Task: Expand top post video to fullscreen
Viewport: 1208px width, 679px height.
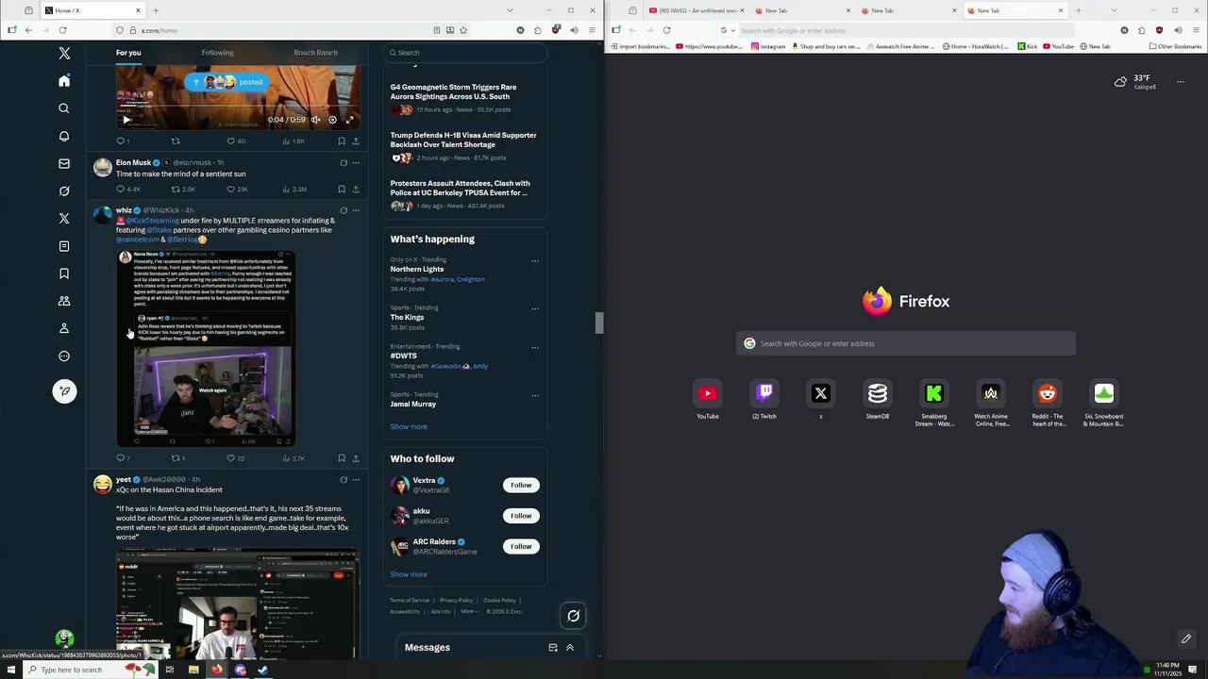Action: 349,120
